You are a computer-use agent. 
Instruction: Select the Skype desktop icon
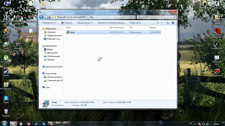(6, 99)
